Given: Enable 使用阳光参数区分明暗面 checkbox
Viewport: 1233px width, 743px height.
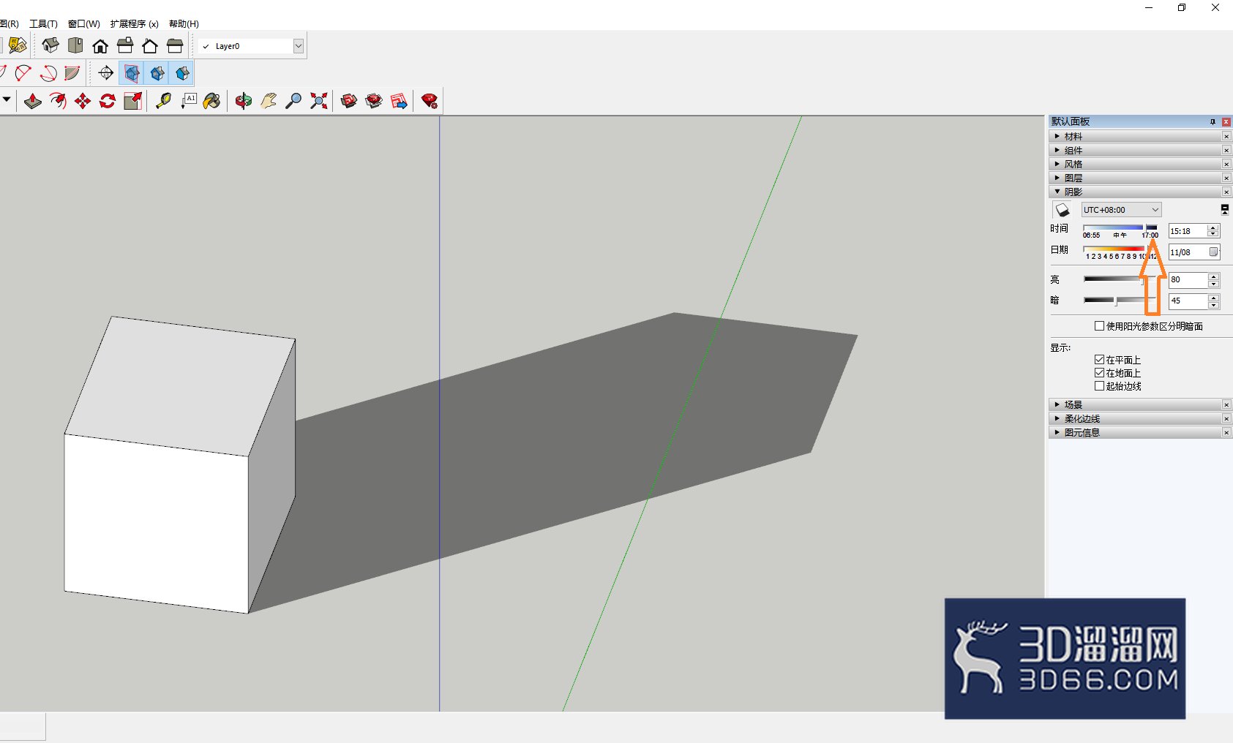Looking at the screenshot, I should [1099, 326].
